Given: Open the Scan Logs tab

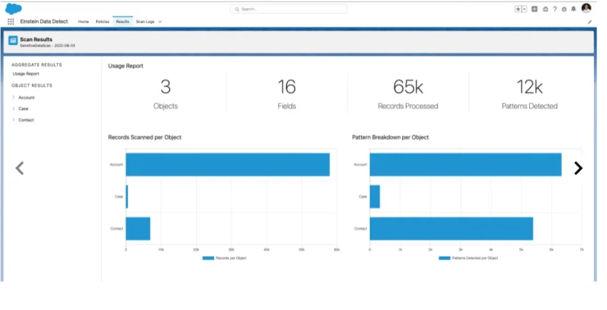Looking at the screenshot, I should 145,22.
